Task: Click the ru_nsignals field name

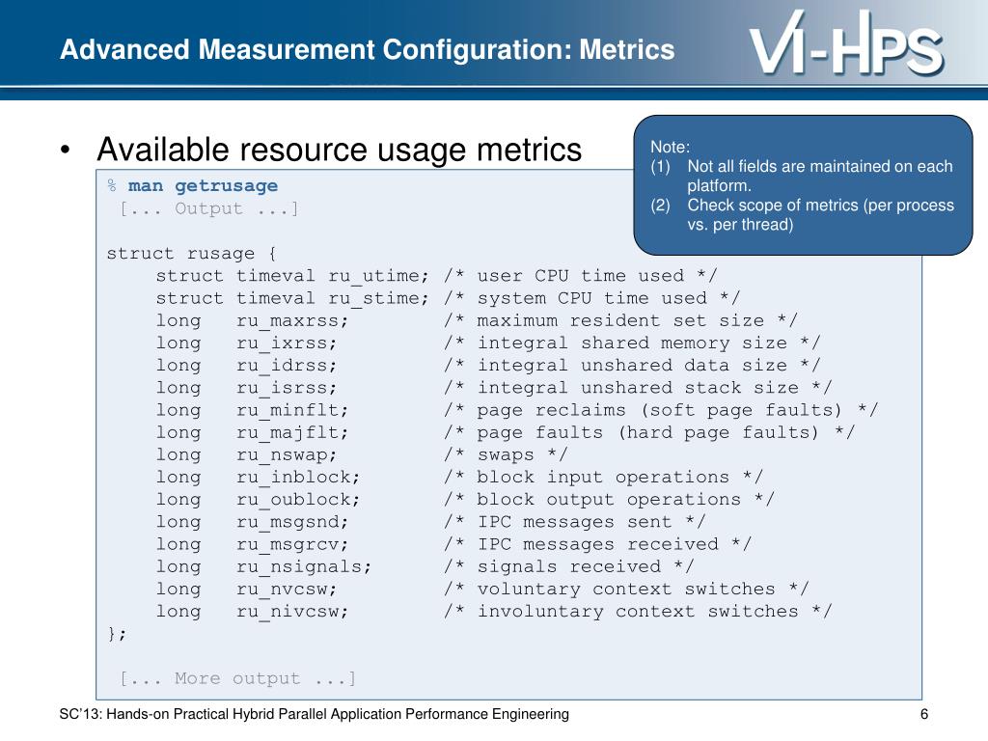Action: tap(304, 567)
